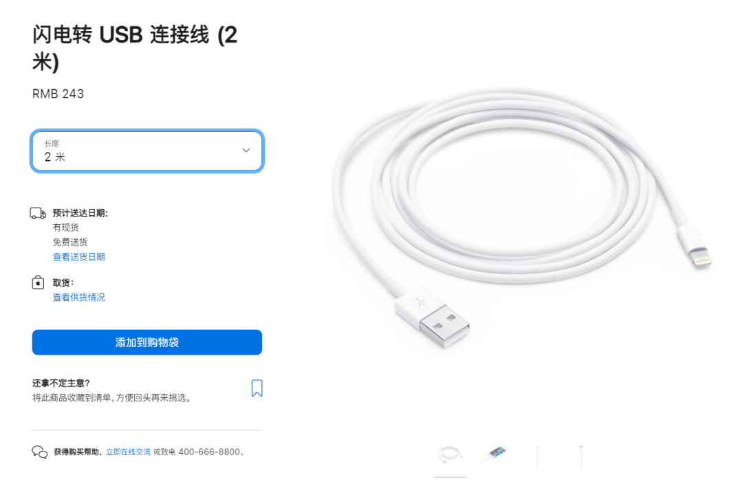743x488 pixels.
Task: Expand the length selector chevron arrow
Action: pyautogui.click(x=246, y=150)
